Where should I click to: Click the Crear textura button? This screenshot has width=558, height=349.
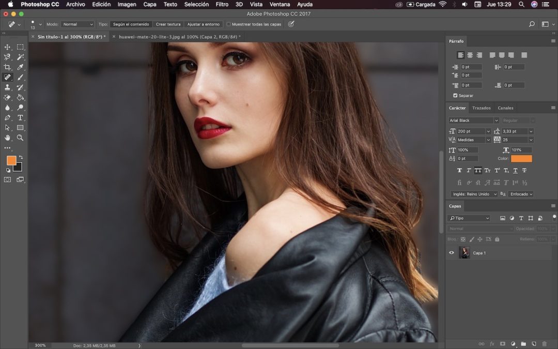pyautogui.click(x=168, y=24)
